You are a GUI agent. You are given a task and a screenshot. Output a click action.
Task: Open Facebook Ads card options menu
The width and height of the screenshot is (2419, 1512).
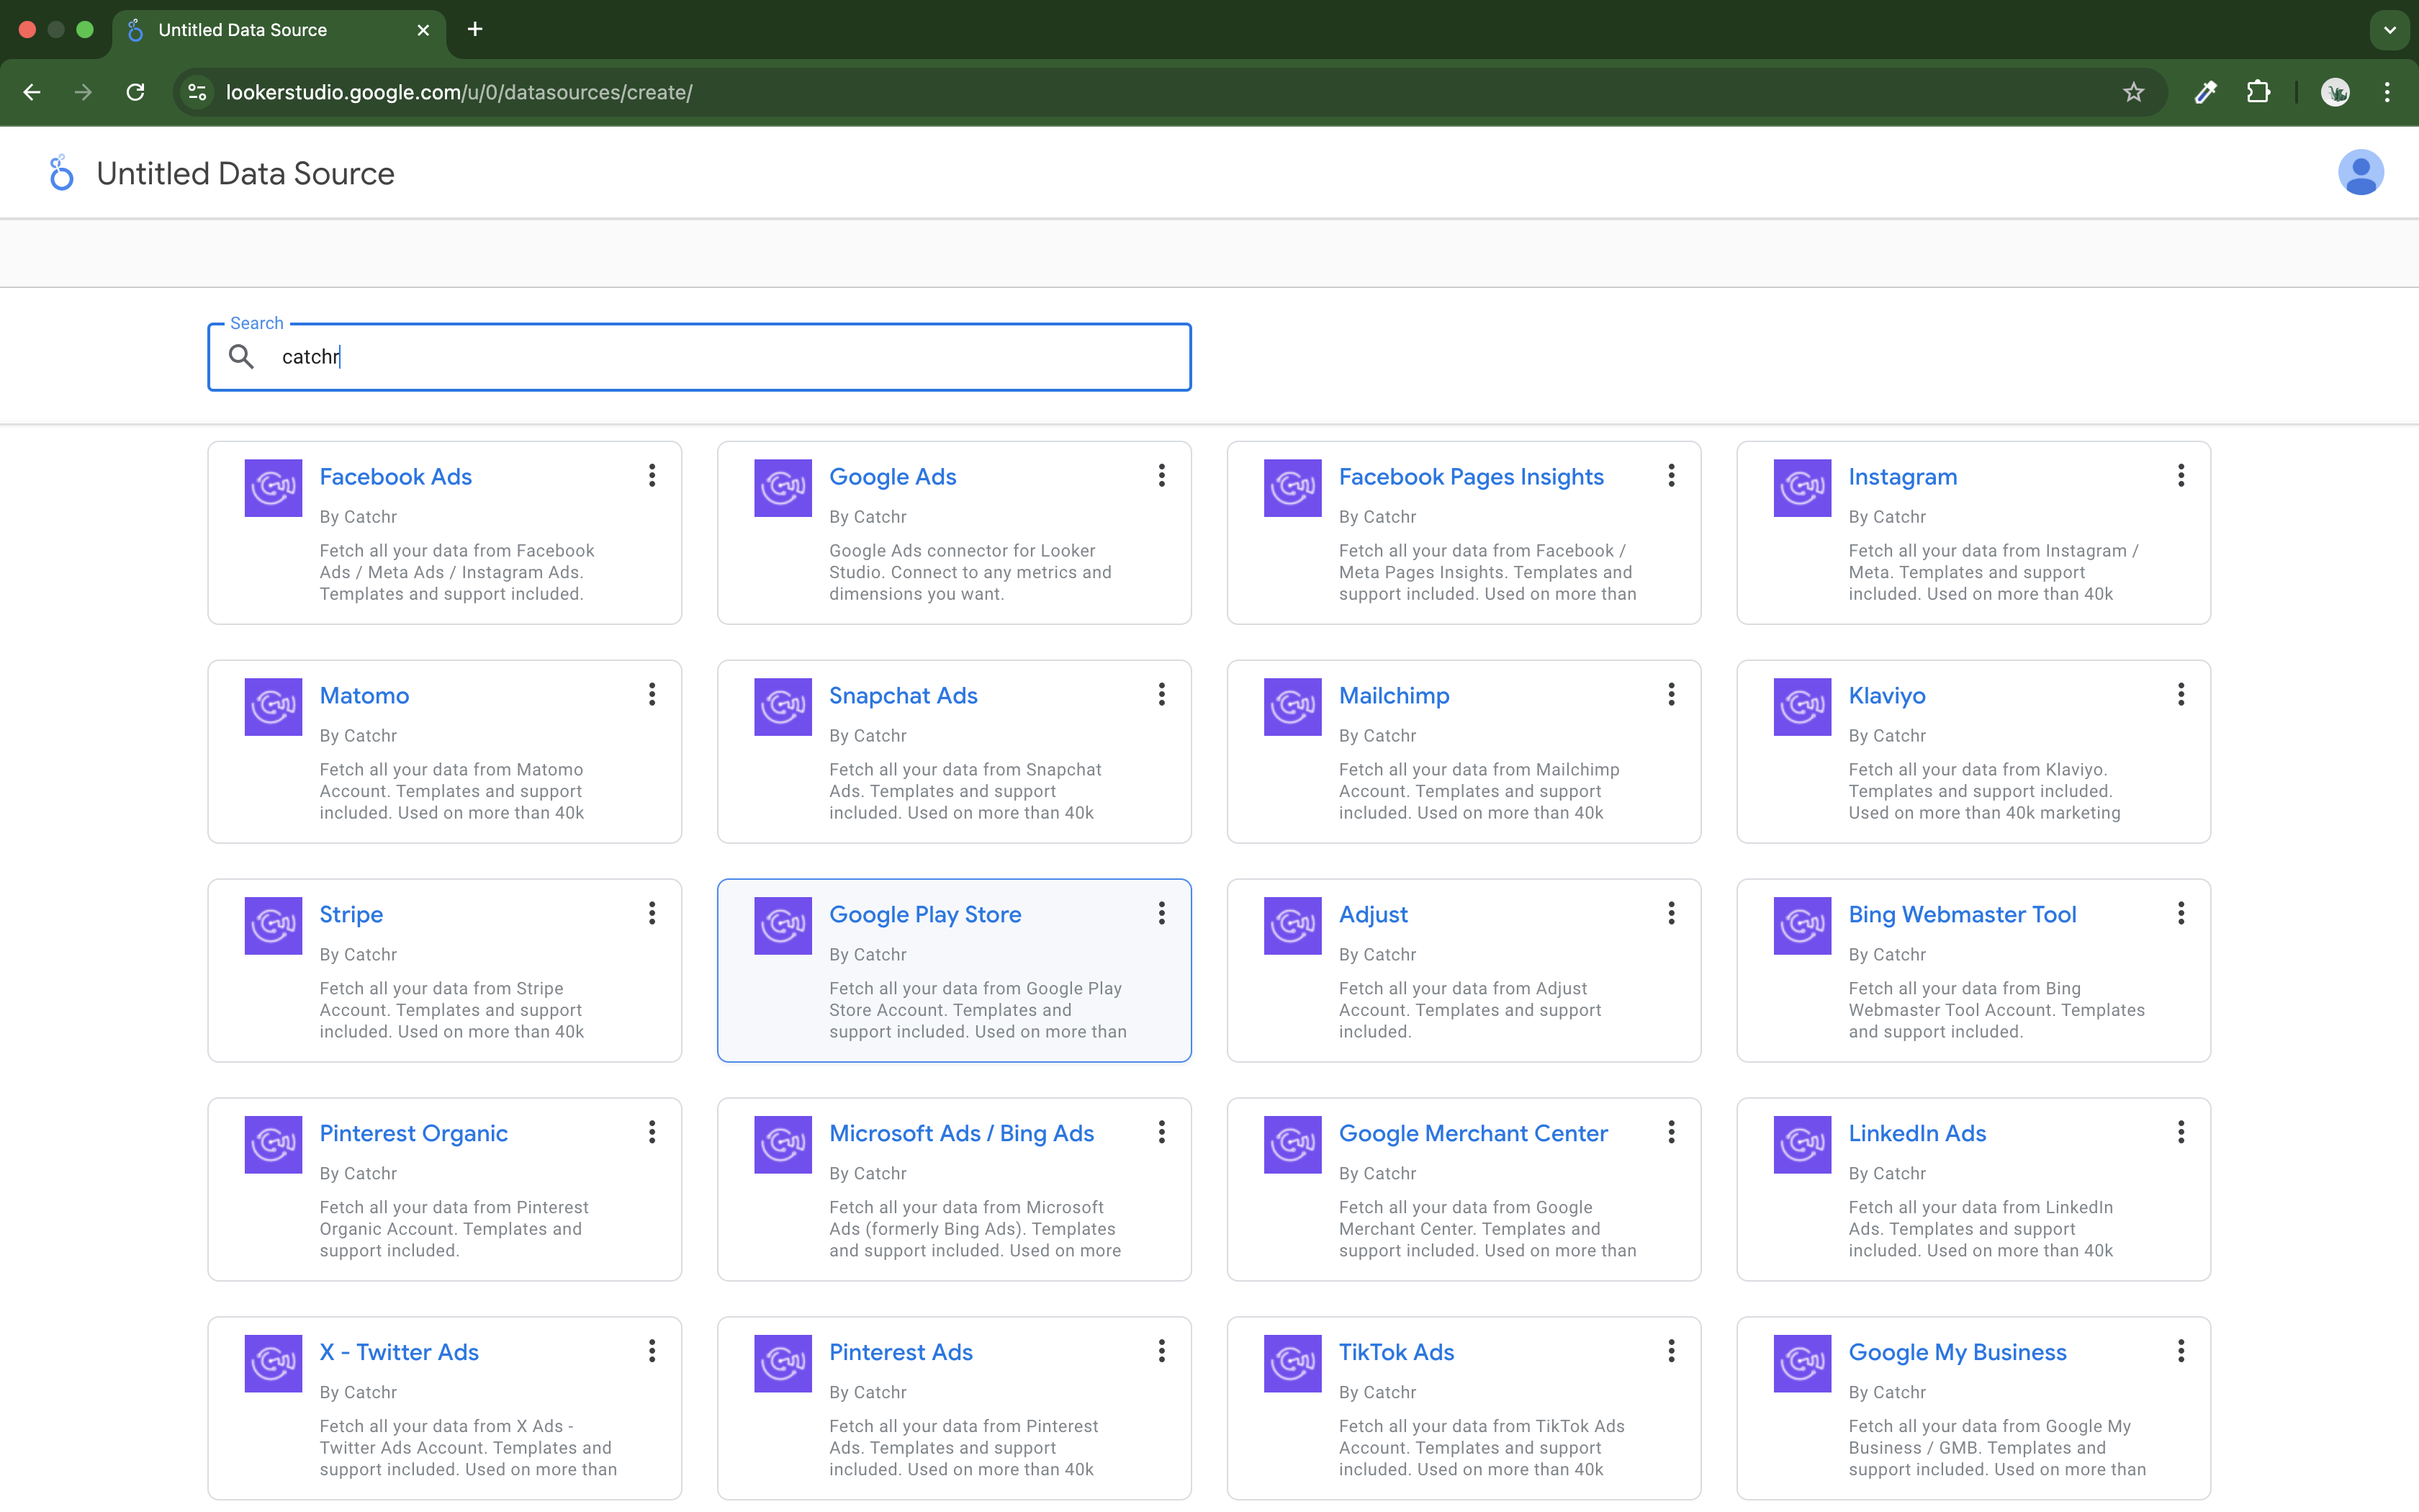(x=652, y=476)
